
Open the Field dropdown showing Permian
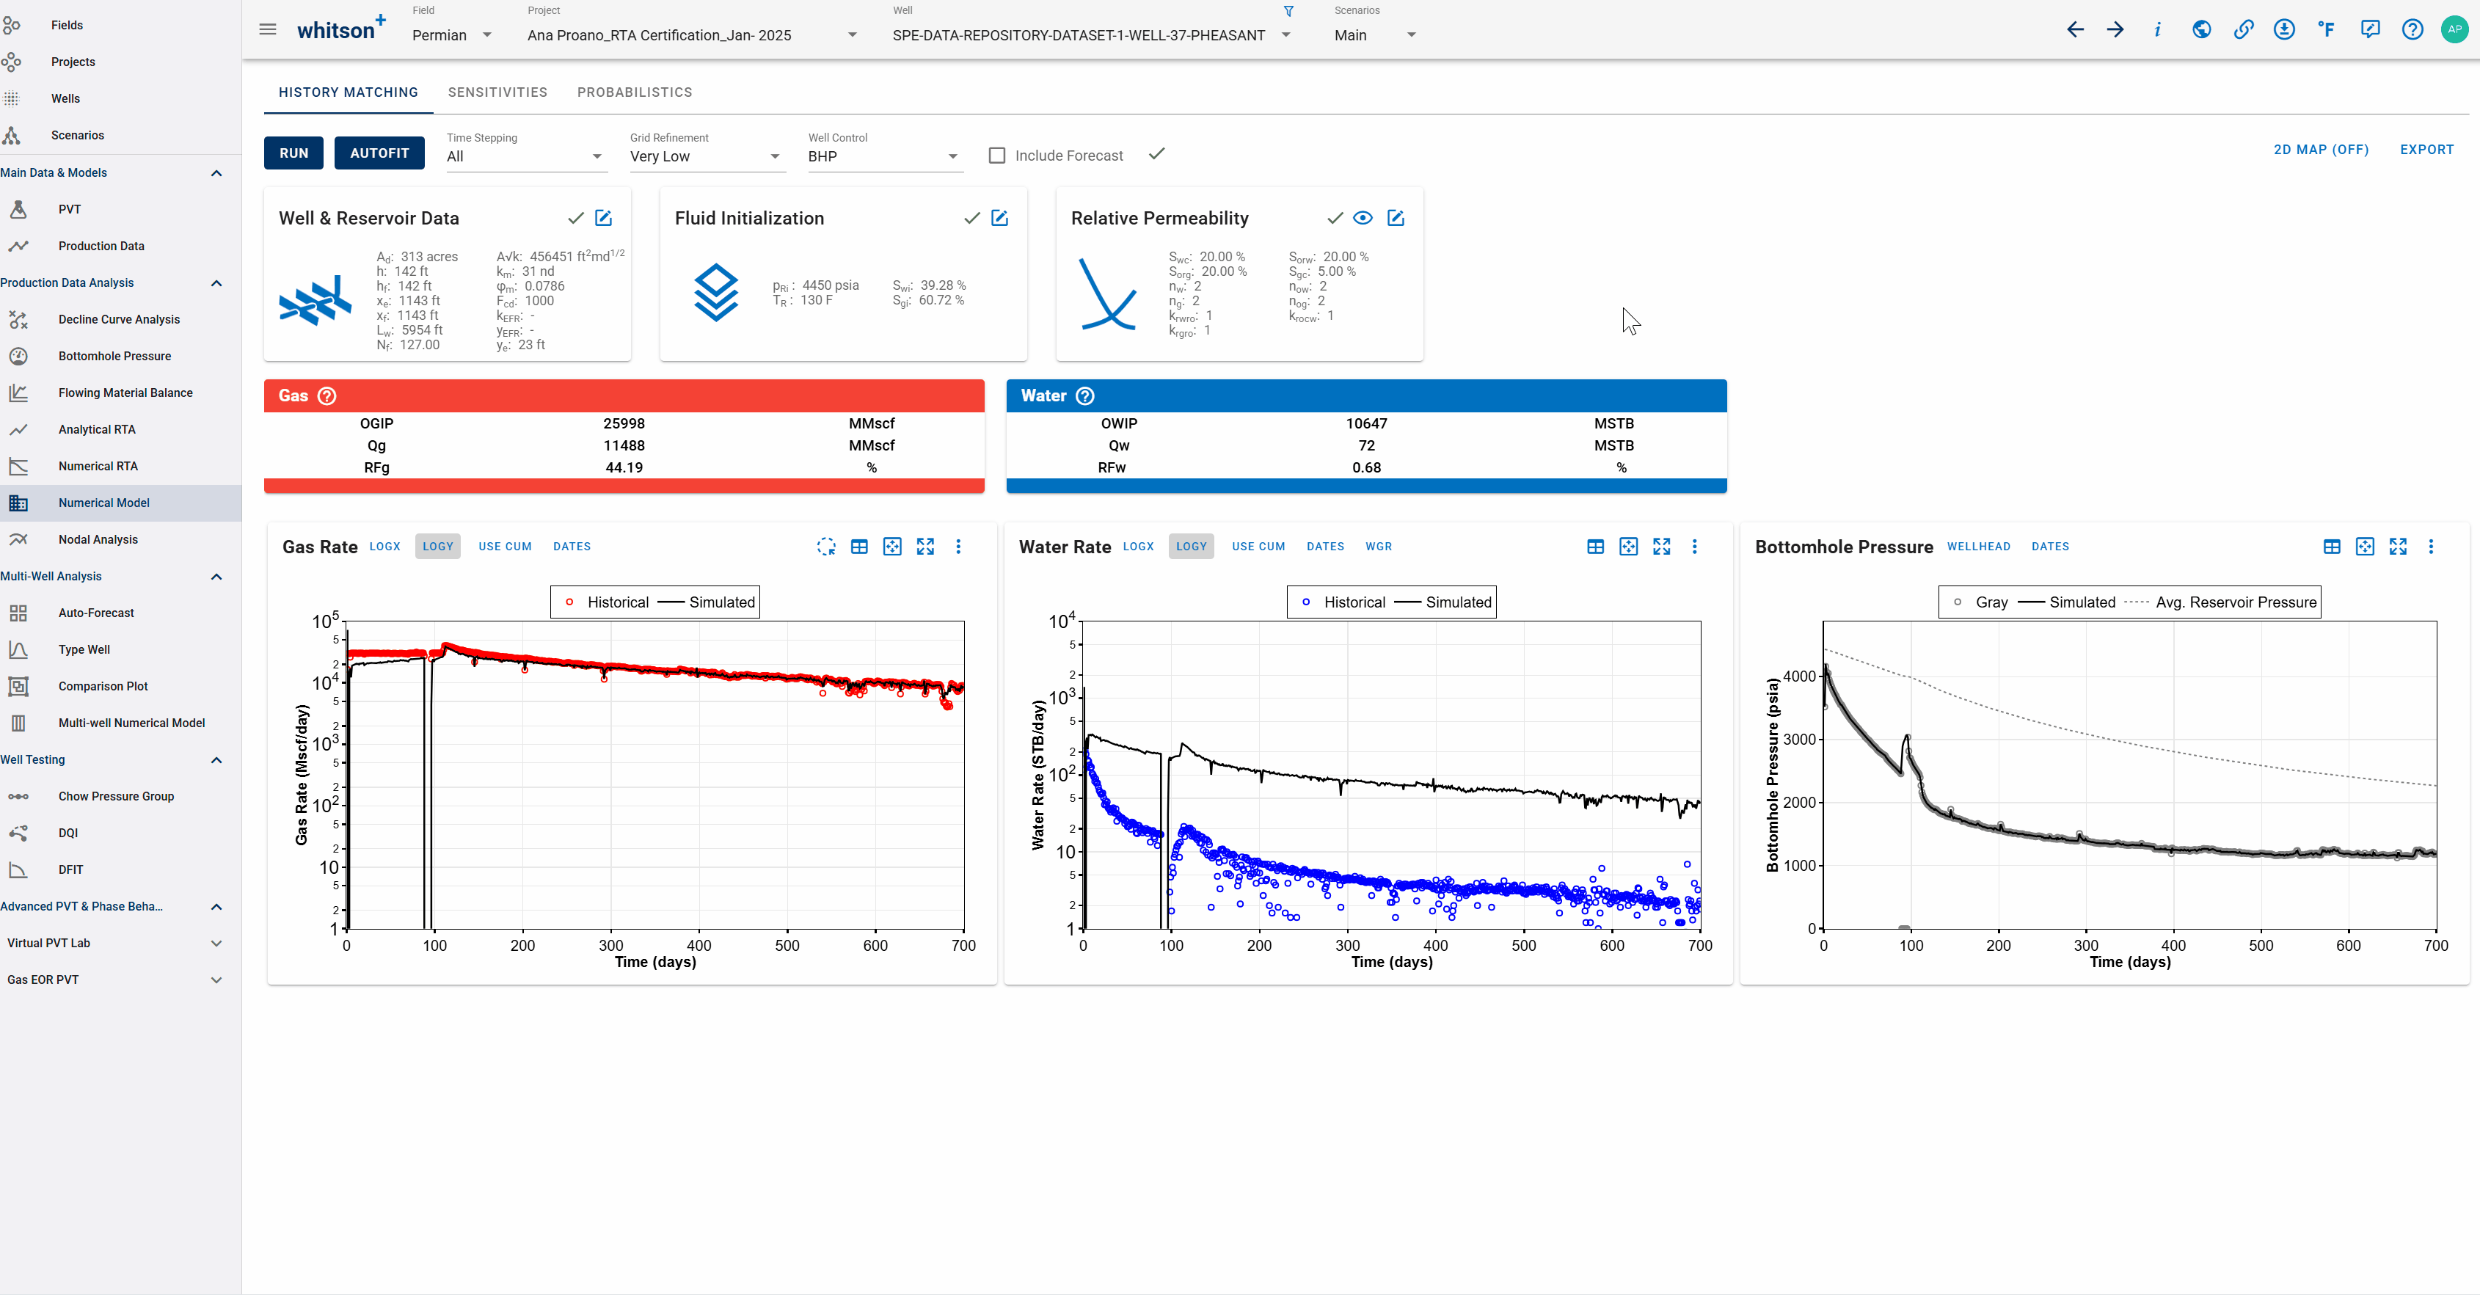pos(451,36)
